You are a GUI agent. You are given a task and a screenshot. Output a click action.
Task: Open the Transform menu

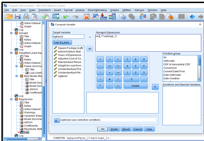click(45, 10)
